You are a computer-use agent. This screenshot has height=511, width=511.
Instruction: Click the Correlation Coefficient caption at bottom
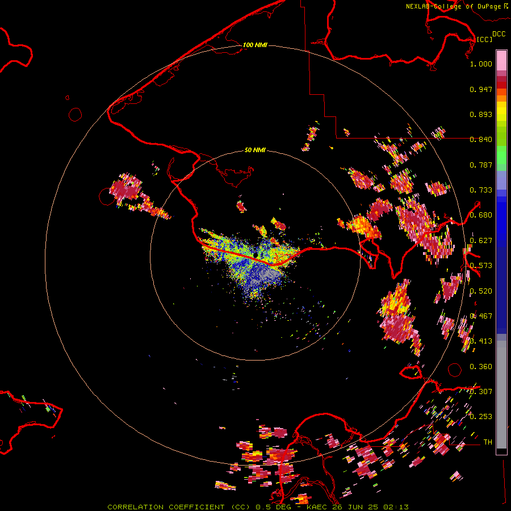[x=258, y=507]
